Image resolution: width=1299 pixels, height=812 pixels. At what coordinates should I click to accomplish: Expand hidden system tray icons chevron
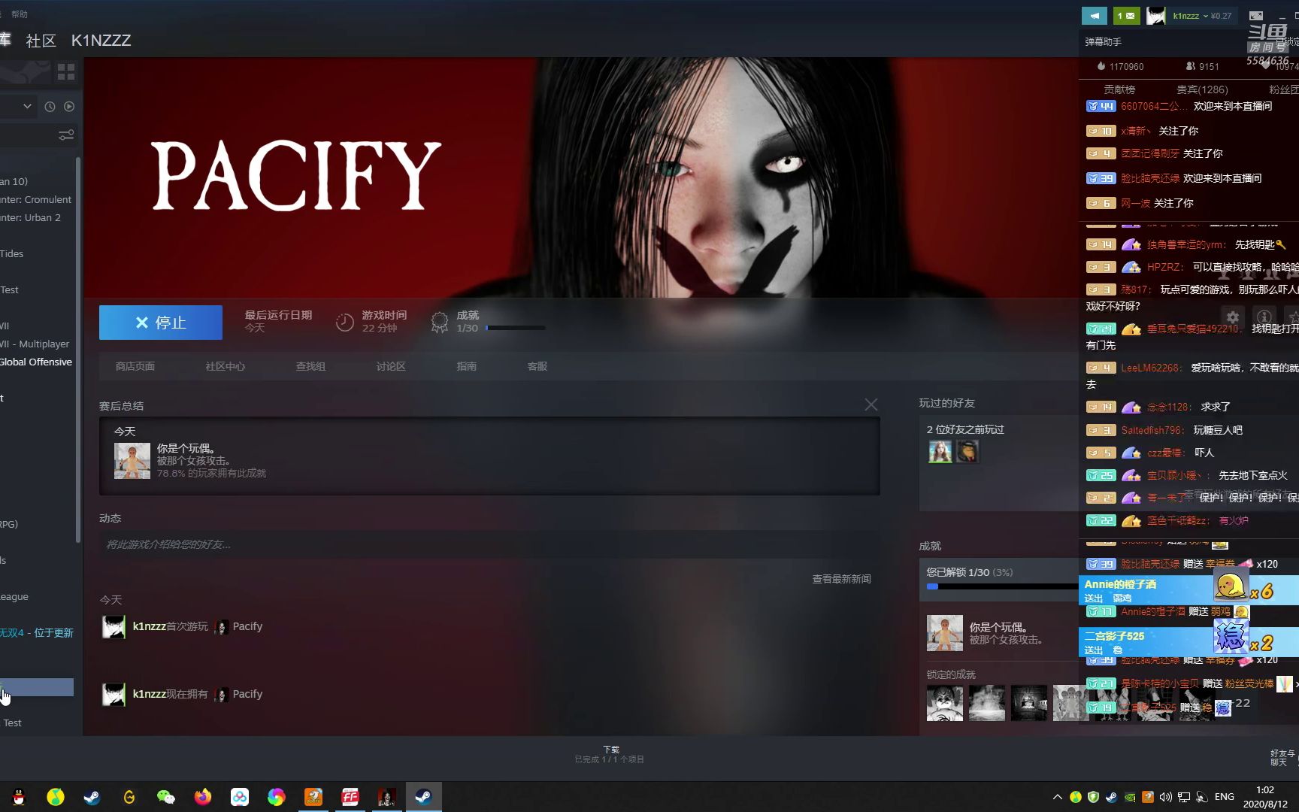coord(1057,797)
